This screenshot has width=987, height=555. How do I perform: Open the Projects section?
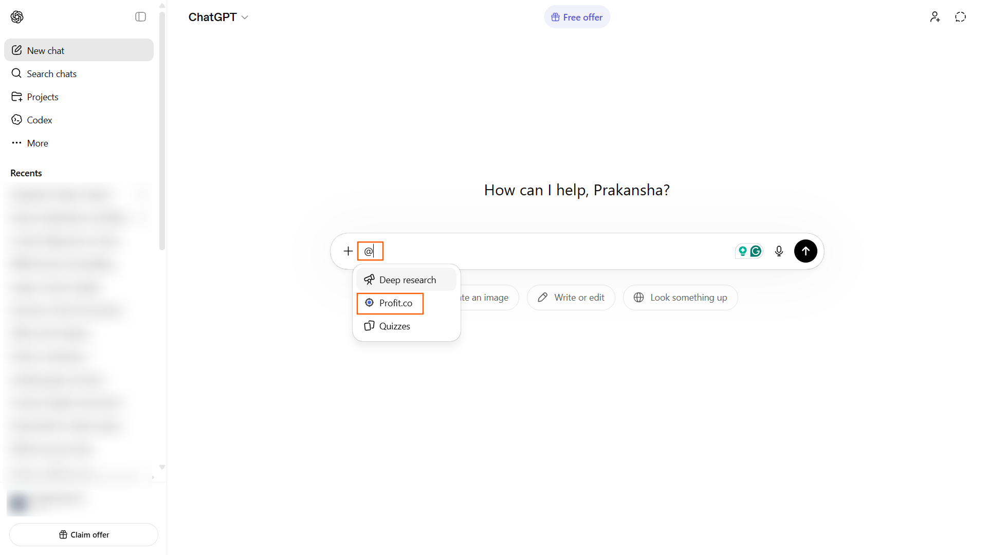tap(79, 97)
